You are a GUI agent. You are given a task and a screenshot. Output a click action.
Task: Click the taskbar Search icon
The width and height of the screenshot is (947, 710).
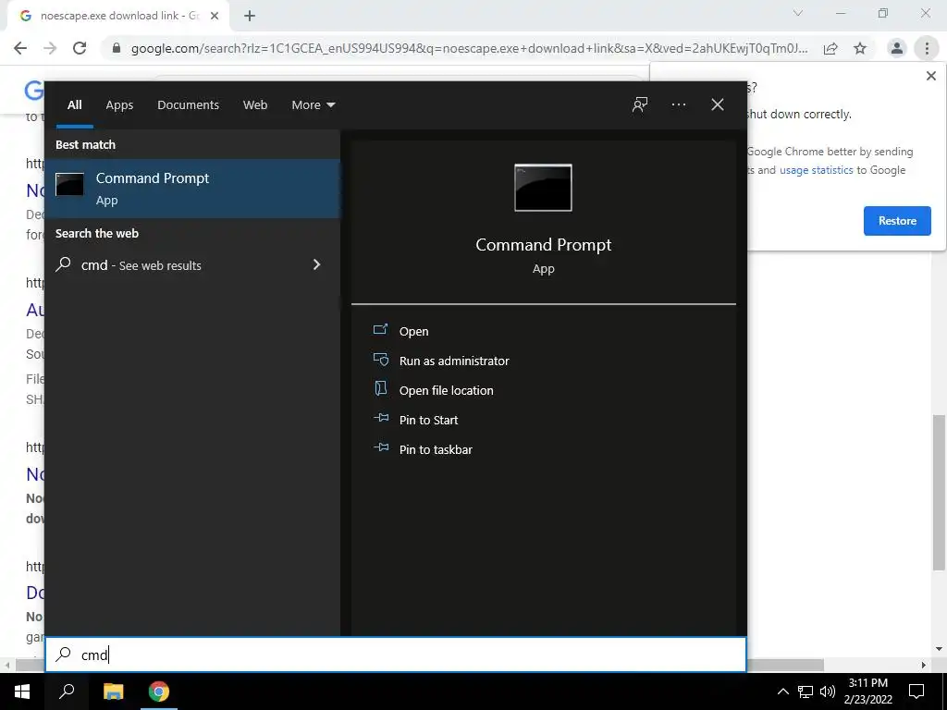pyautogui.click(x=67, y=692)
